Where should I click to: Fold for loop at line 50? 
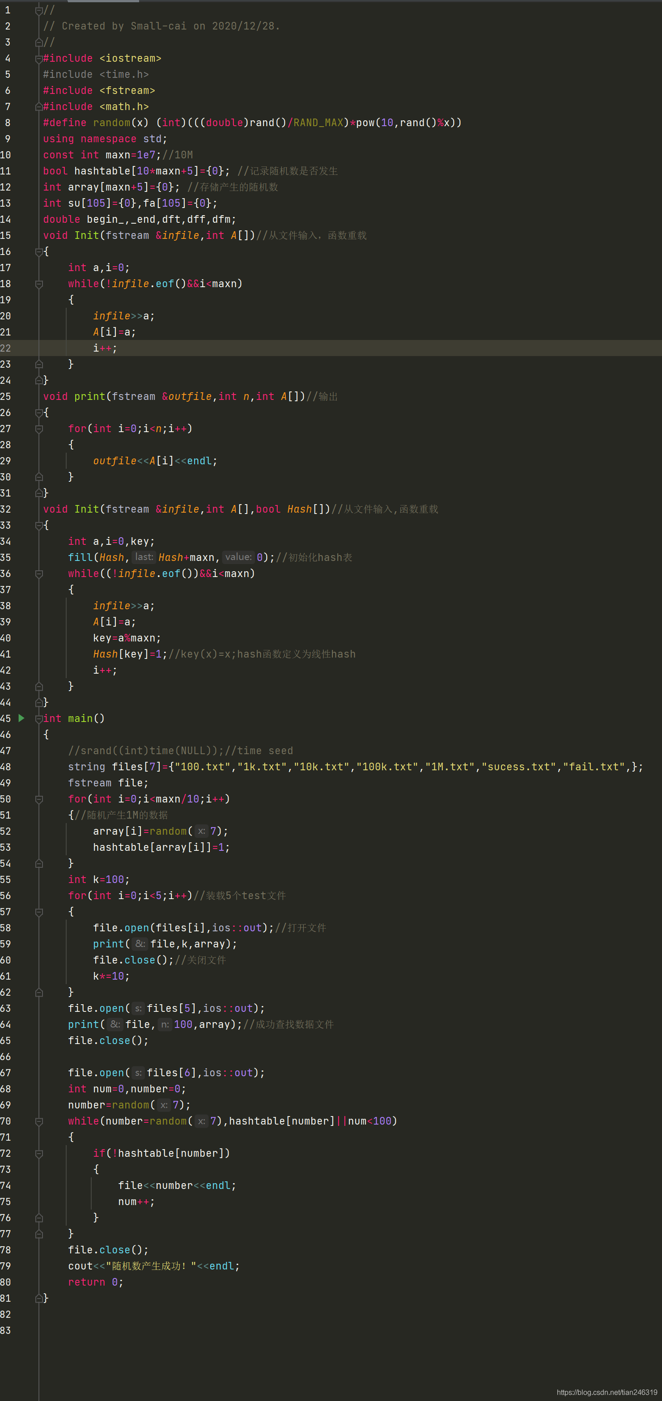coord(38,799)
